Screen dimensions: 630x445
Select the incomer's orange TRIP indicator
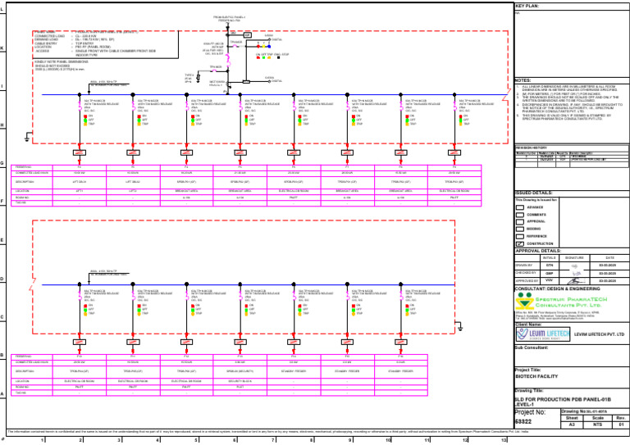[269, 58]
